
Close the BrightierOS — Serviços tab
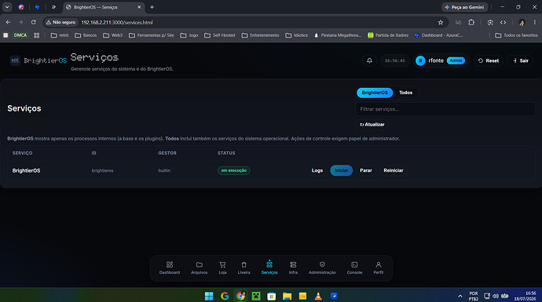[x=139, y=7]
